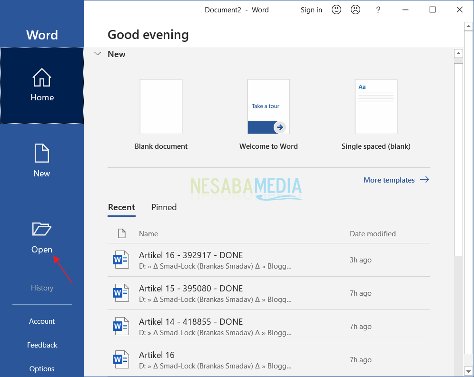
Task: Click the Word title in sidebar
Action: coord(42,35)
